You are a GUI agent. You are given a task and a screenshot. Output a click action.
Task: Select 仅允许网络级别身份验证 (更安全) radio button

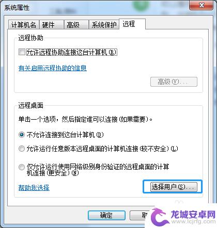22,167
